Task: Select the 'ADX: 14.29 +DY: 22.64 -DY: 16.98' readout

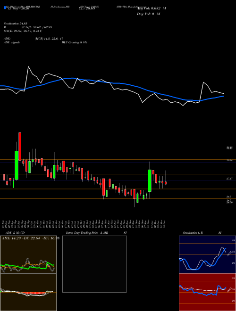Action: click(x=31, y=238)
